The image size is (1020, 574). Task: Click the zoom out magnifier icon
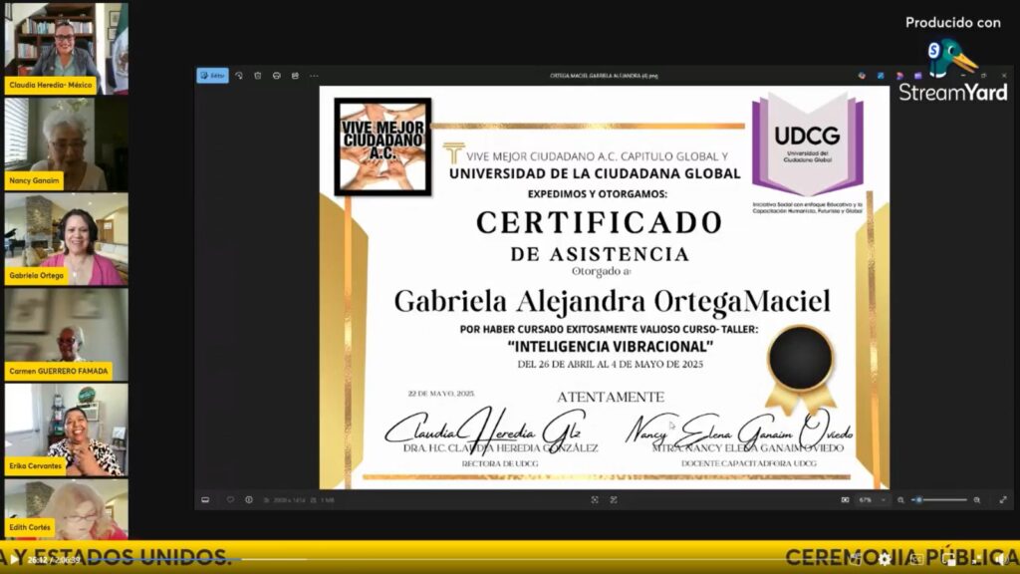(x=900, y=500)
